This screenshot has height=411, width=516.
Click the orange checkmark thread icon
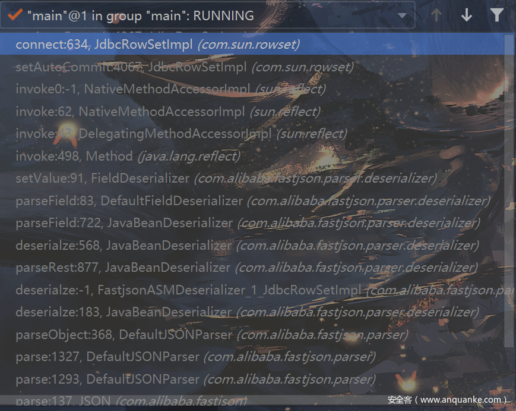15,15
